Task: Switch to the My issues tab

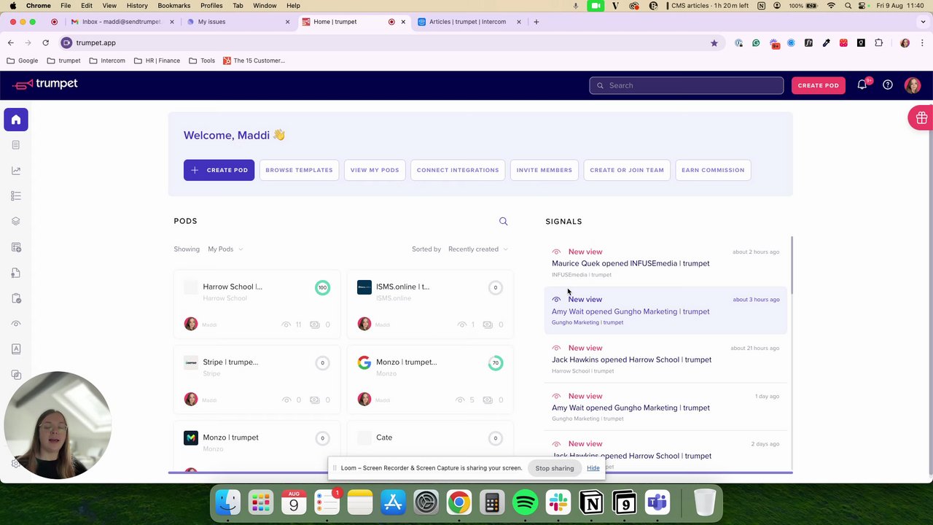Action: point(238,22)
